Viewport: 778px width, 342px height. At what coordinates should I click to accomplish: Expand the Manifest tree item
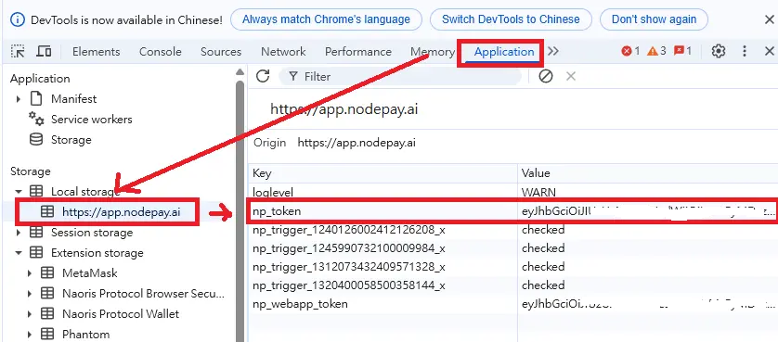click(19, 99)
